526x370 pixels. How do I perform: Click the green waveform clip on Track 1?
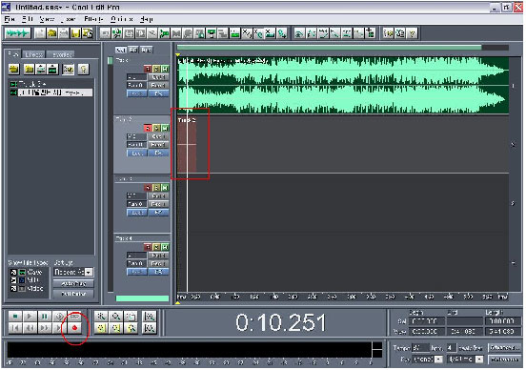coord(343,85)
